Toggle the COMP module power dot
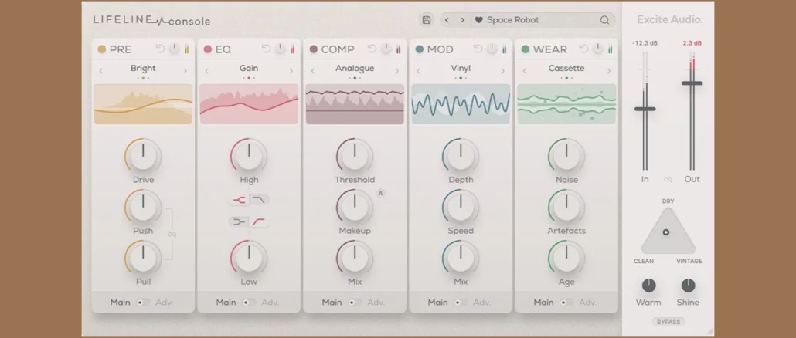The width and height of the screenshot is (796, 338). [x=314, y=49]
